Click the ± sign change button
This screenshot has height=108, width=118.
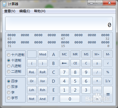[97, 63]
